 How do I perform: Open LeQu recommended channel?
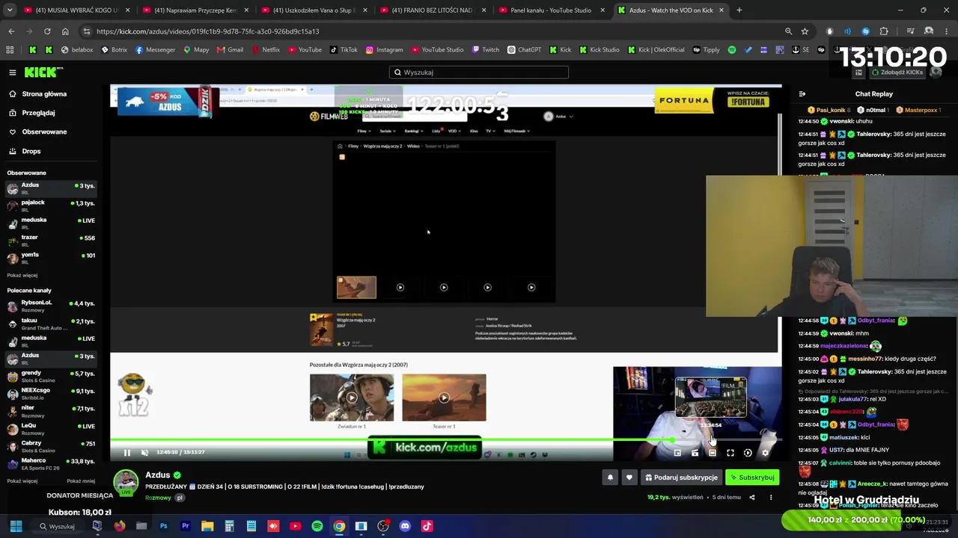point(51,429)
